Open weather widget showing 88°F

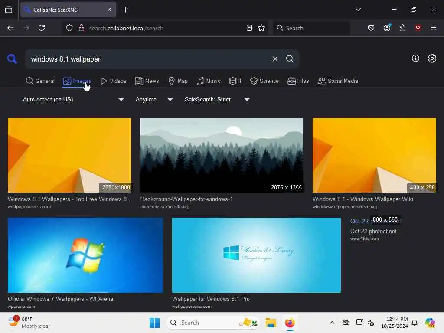pos(29,323)
